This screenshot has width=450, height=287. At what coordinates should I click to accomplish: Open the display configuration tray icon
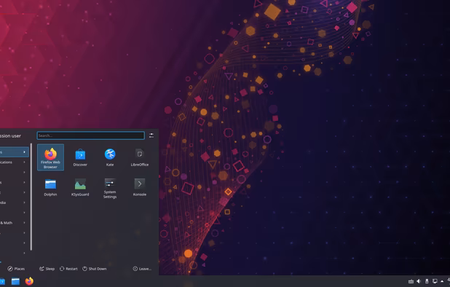tap(435, 281)
